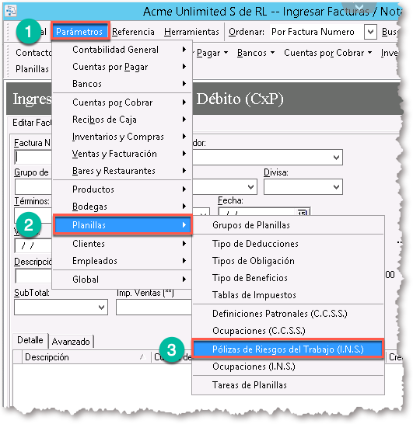Click the application icon in title bar
413x424 pixels.
[x=11, y=11]
